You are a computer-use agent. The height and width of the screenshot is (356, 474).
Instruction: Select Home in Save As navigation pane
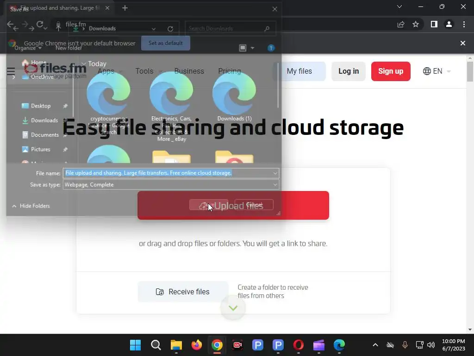[x=34, y=63]
